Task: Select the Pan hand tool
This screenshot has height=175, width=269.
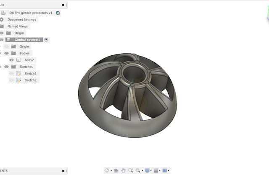Action: click(x=123, y=170)
